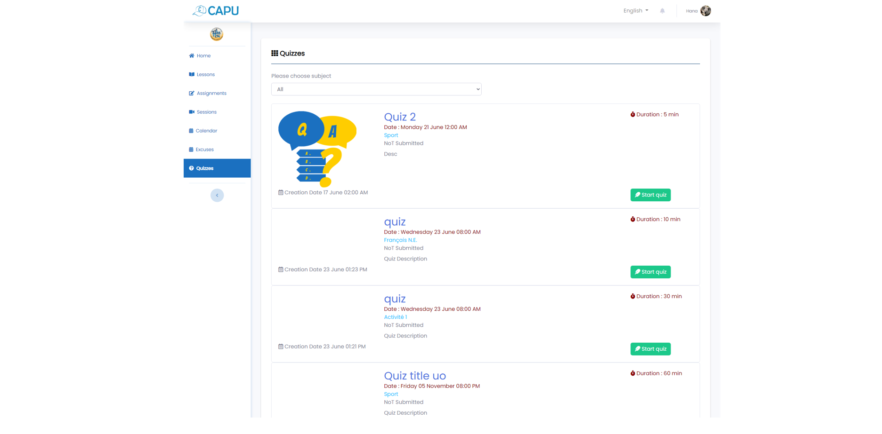This screenshot has height=434, width=882.
Task: Click the Assignments edit icon
Action: click(192, 93)
